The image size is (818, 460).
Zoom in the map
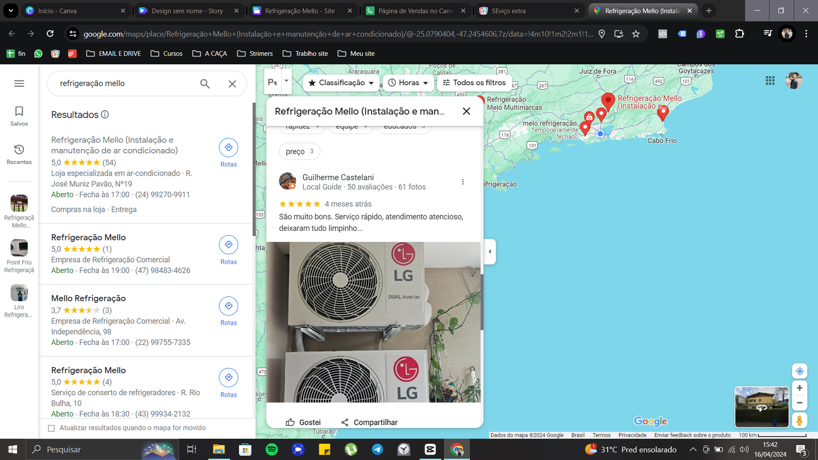click(x=800, y=388)
